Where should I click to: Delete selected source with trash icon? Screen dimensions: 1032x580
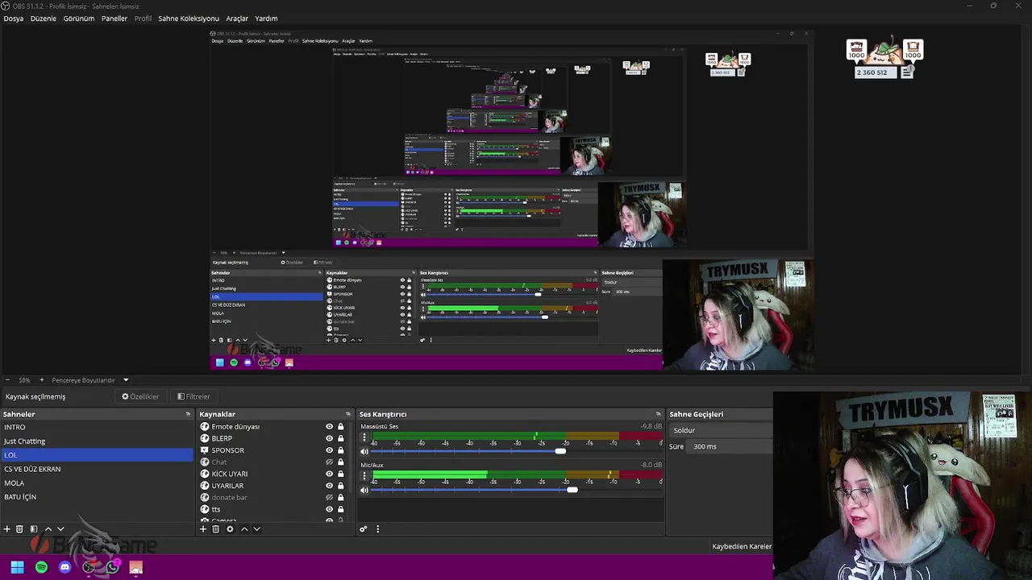tap(216, 529)
